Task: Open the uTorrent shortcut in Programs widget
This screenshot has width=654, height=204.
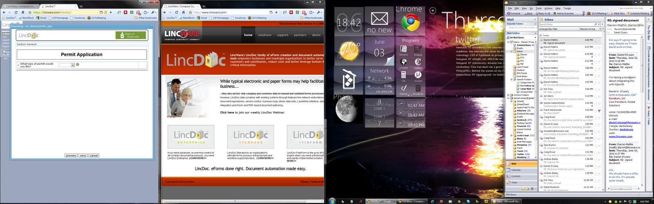Action: 418,76
